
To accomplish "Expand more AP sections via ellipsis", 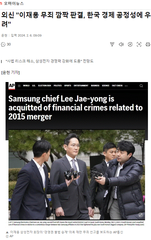I will tap(126, 86).
